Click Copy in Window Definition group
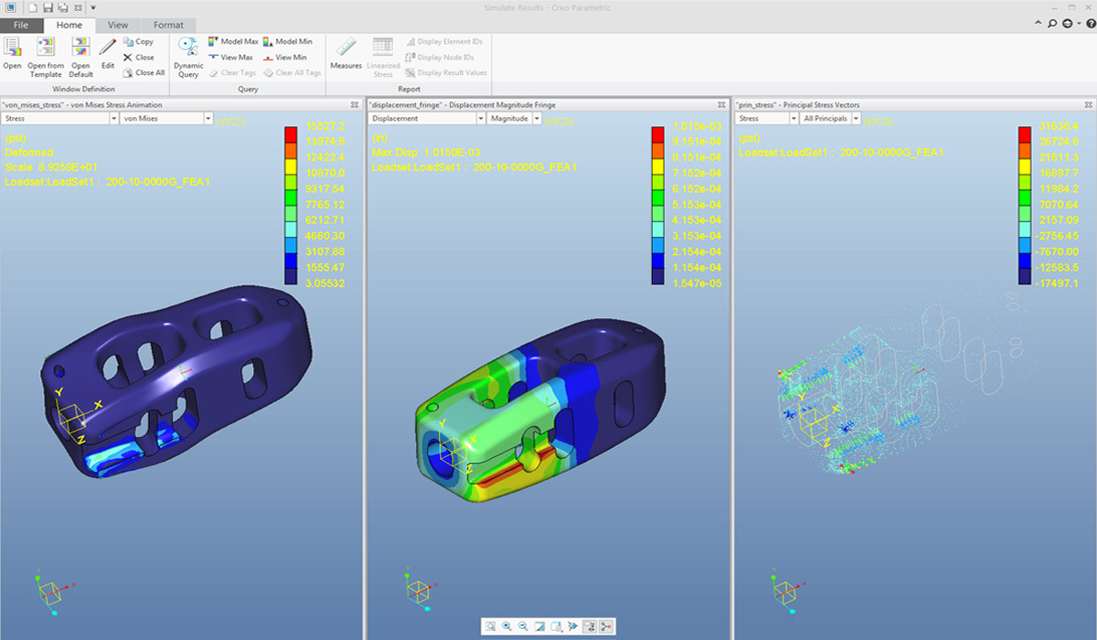Image resolution: width=1097 pixels, height=640 pixels. point(138,42)
